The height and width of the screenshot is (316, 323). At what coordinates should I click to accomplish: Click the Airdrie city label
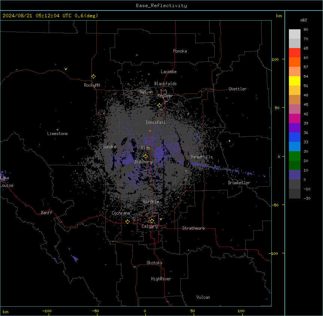[x=151, y=202]
